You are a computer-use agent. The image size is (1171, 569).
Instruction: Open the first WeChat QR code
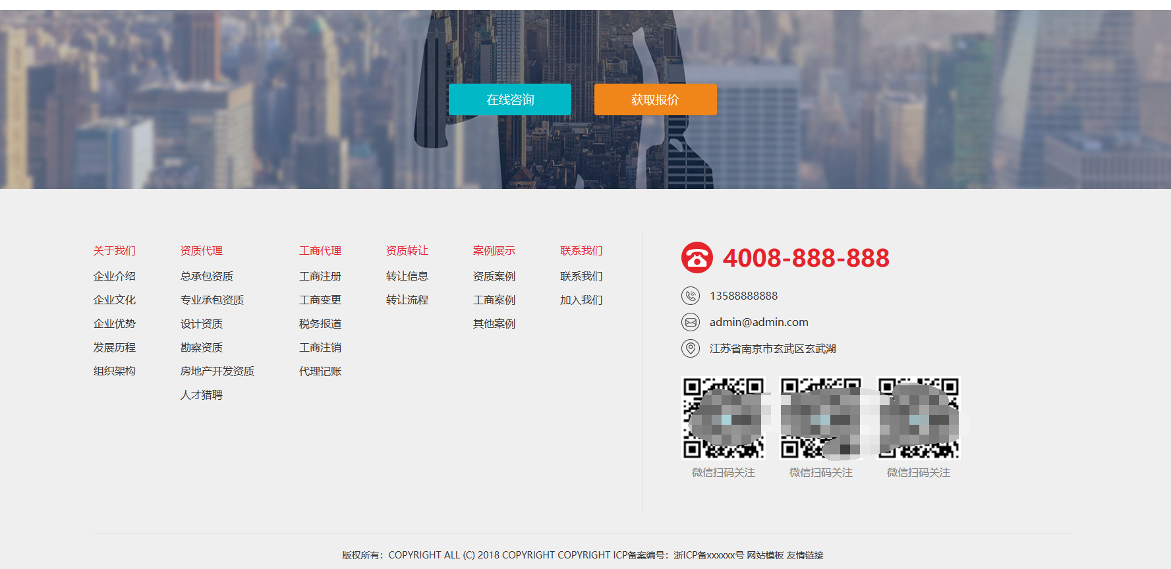723,418
